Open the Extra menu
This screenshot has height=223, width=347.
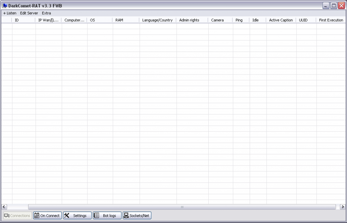(46, 13)
